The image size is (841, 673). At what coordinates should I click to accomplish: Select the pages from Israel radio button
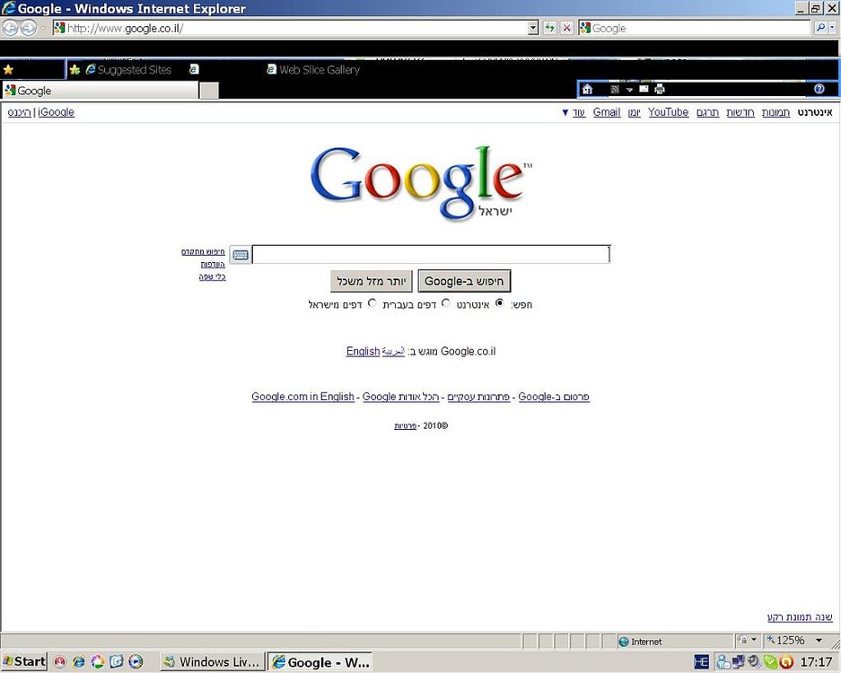pyautogui.click(x=372, y=303)
